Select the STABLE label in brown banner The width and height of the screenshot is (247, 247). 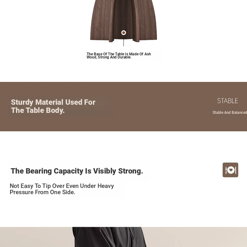228,101
